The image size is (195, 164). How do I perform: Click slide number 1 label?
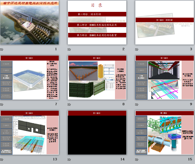(56, 49)
